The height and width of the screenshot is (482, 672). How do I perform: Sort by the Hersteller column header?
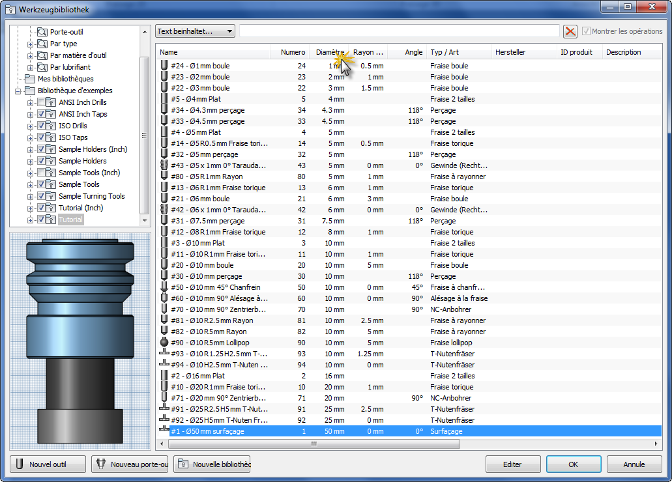click(523, 52)
